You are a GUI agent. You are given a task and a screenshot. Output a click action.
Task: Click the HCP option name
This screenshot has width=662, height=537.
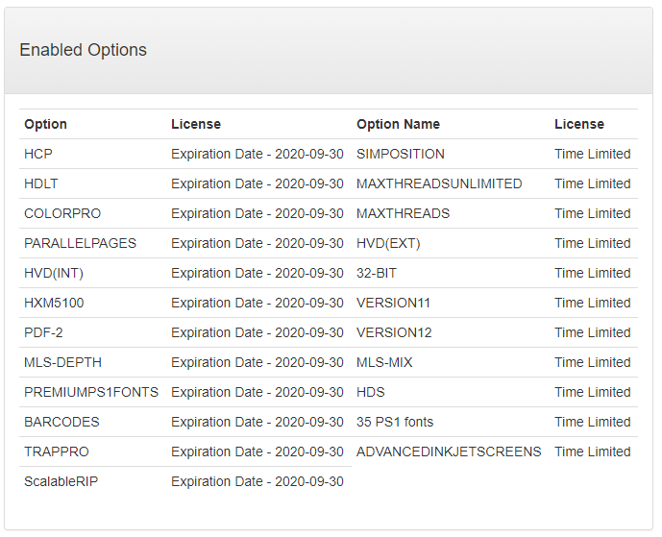tap(38, 154)
